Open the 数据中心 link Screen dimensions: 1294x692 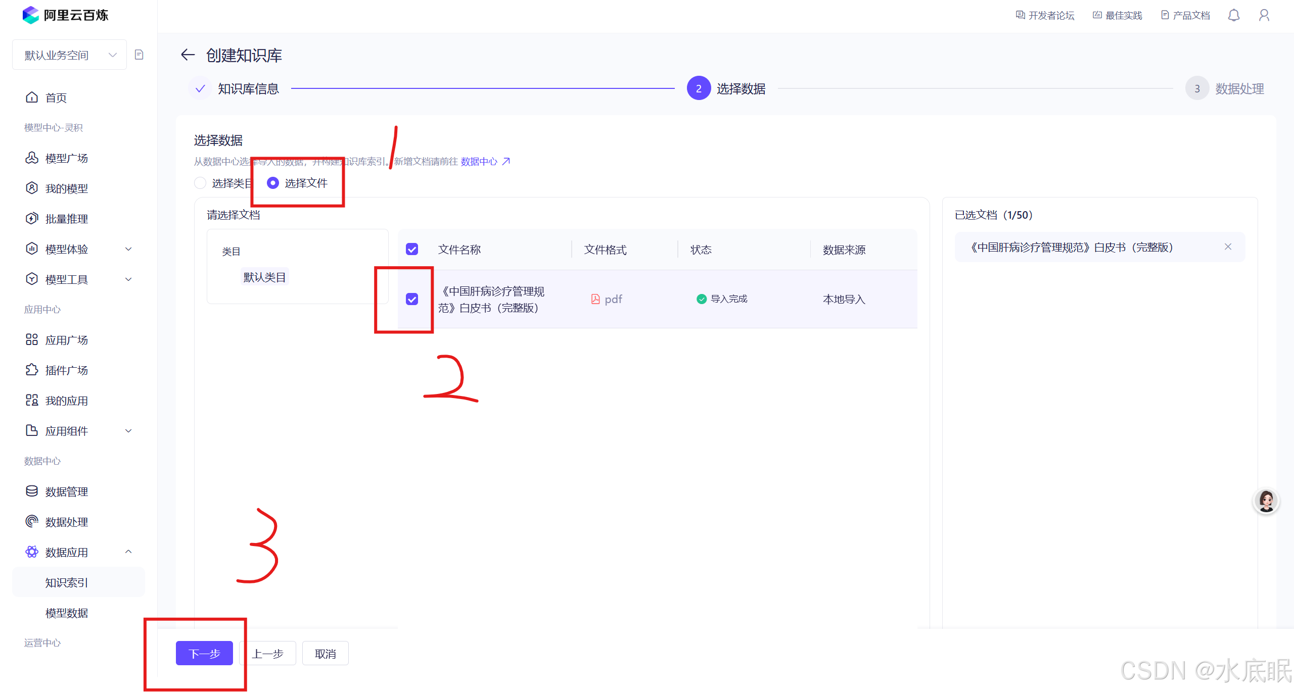479,161
